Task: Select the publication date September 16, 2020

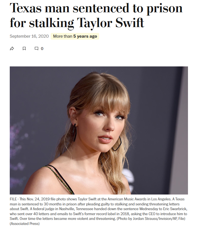Action: click(x=29, y=36)
